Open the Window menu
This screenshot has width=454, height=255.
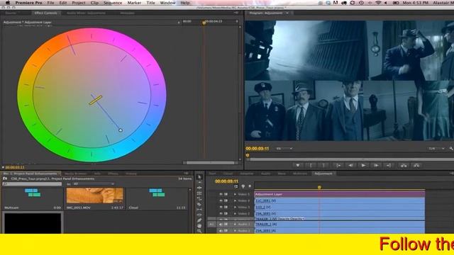point(167,3)
